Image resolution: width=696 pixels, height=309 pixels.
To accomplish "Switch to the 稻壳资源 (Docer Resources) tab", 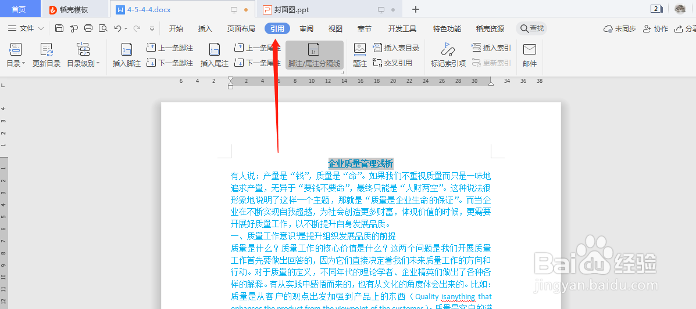I will coord(490,29).
